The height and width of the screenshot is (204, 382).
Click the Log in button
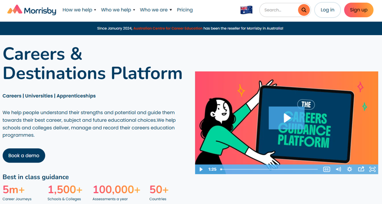(328, 10)
